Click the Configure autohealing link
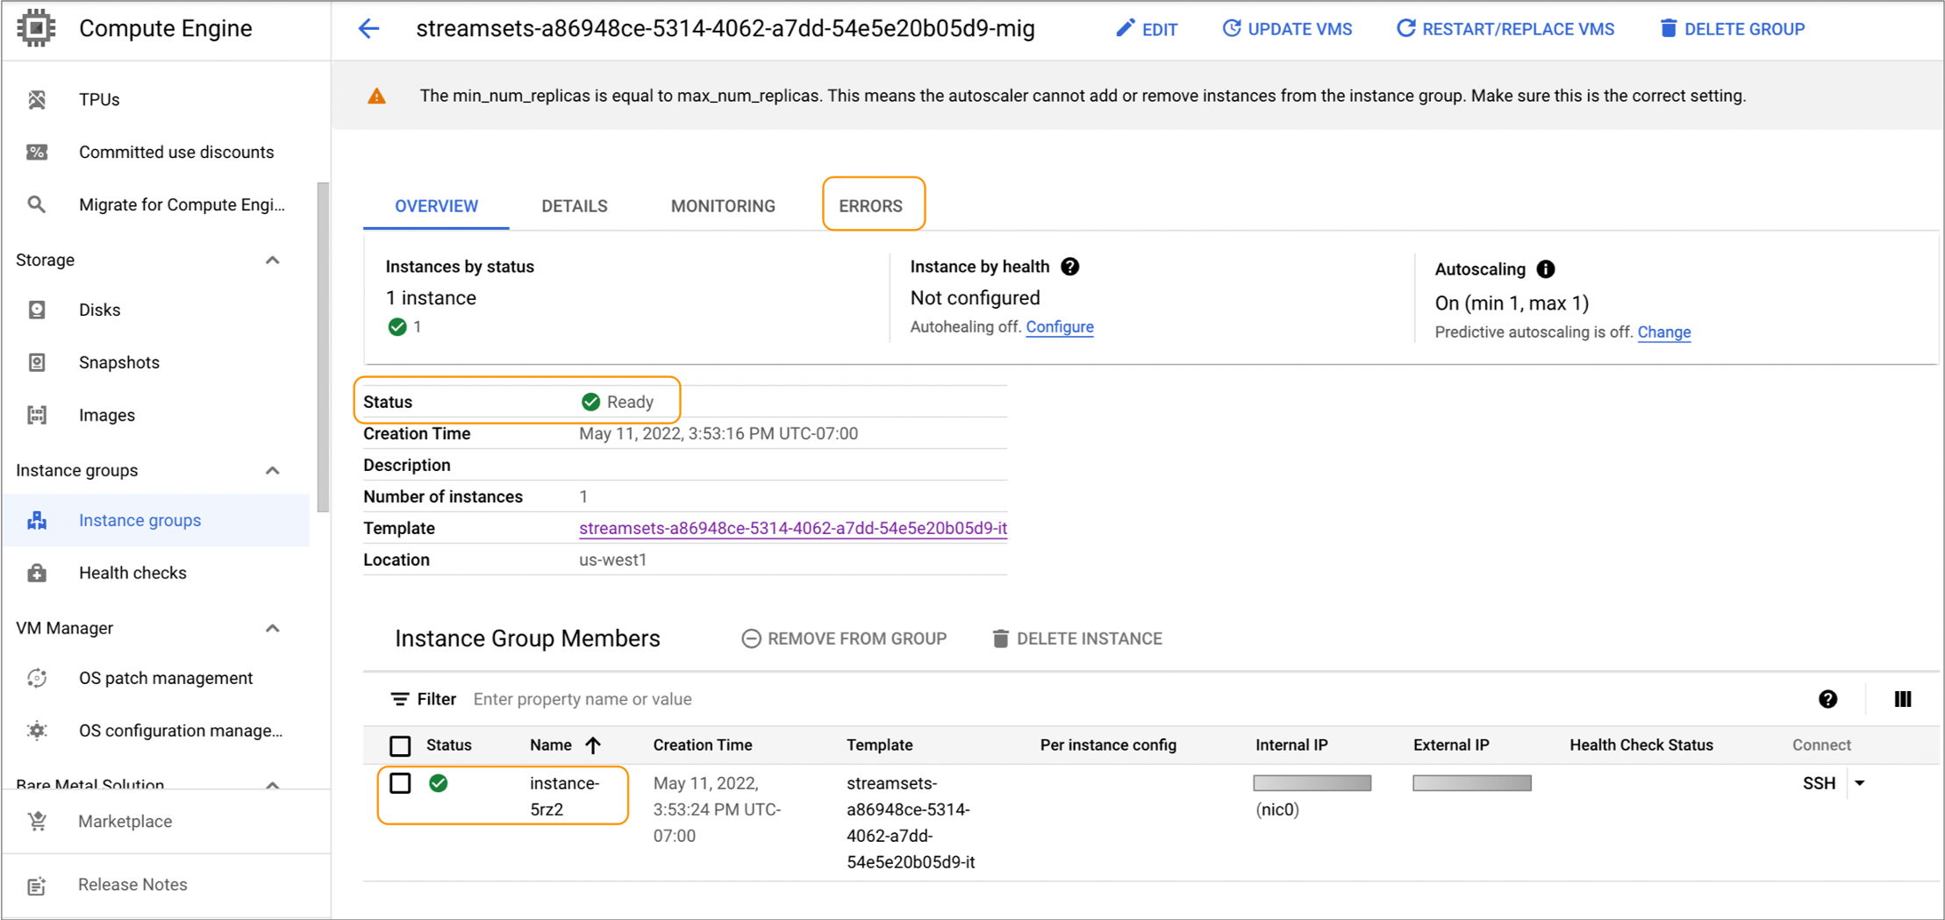This screenshot has height=920, width=1945. (x=1060, y=327)
